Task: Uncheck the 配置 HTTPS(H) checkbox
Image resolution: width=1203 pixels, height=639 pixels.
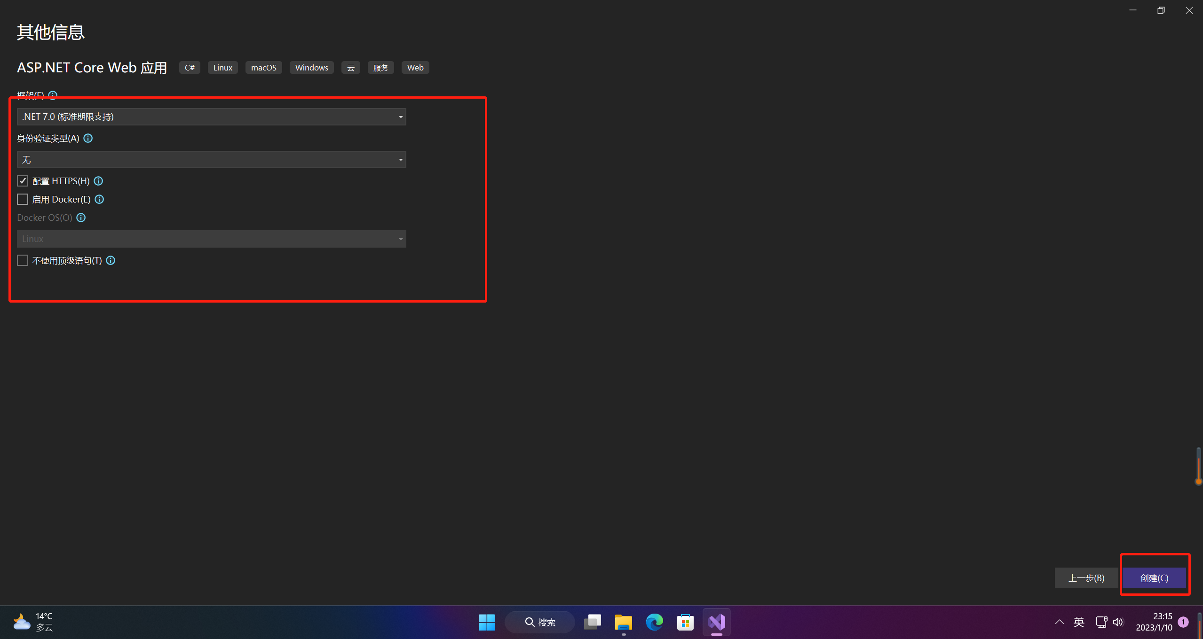Action: (23, 181)
